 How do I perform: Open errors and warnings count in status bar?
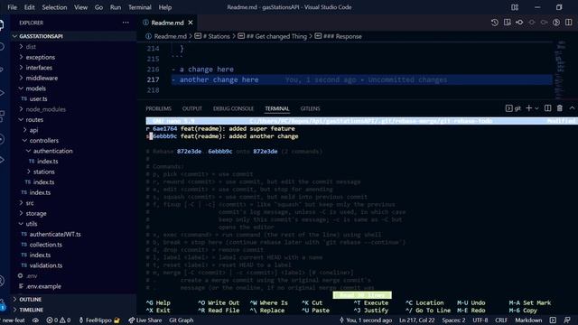58,320
